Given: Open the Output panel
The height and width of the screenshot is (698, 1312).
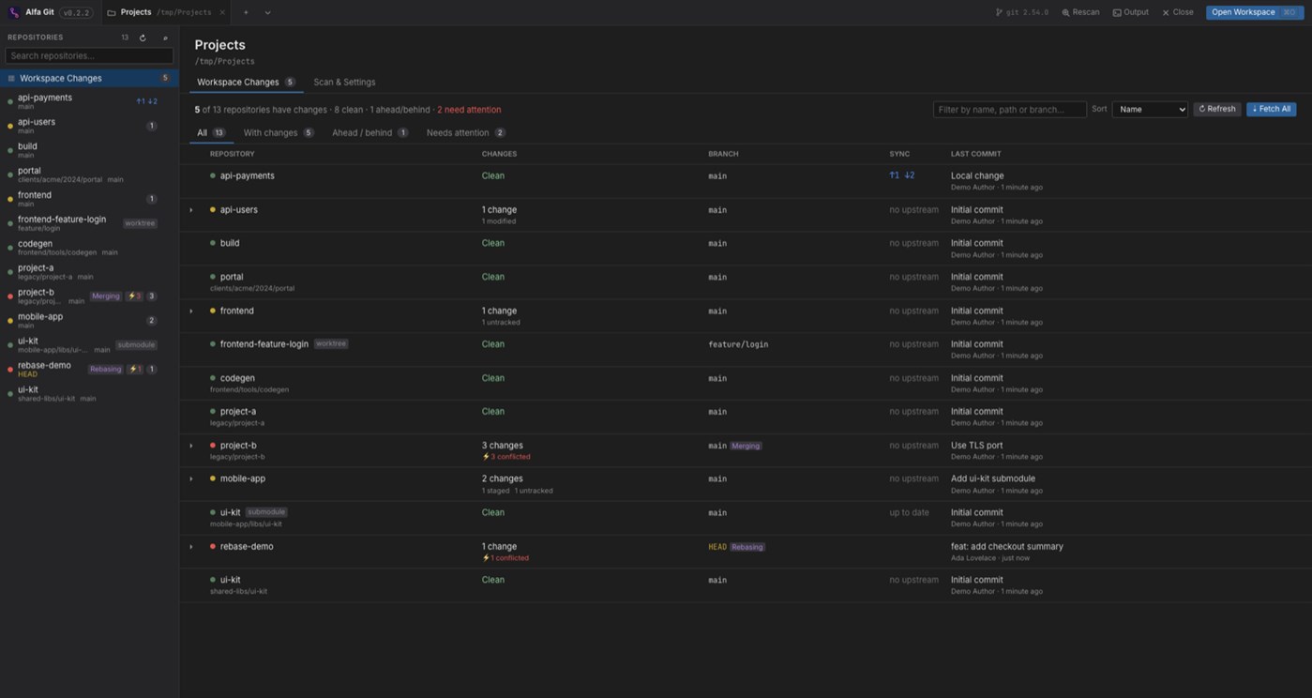Looking at the screenshot, I should click(x=1130, y=12).
